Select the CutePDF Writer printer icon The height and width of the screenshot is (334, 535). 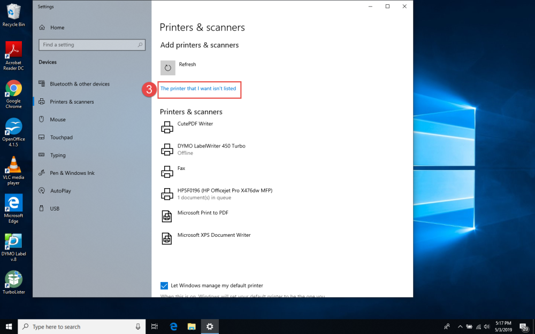[167, 127]
